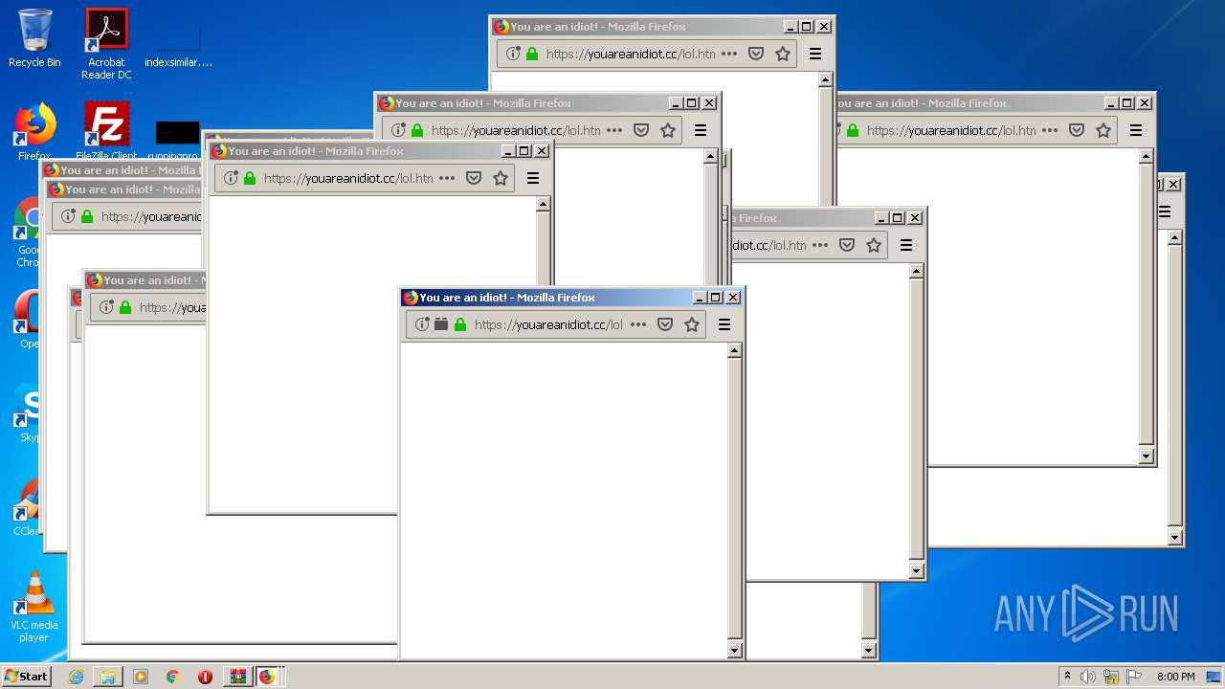Open the volume control in the system tray
This screenshot has height=689, width=1225.
click(1088, 677)
